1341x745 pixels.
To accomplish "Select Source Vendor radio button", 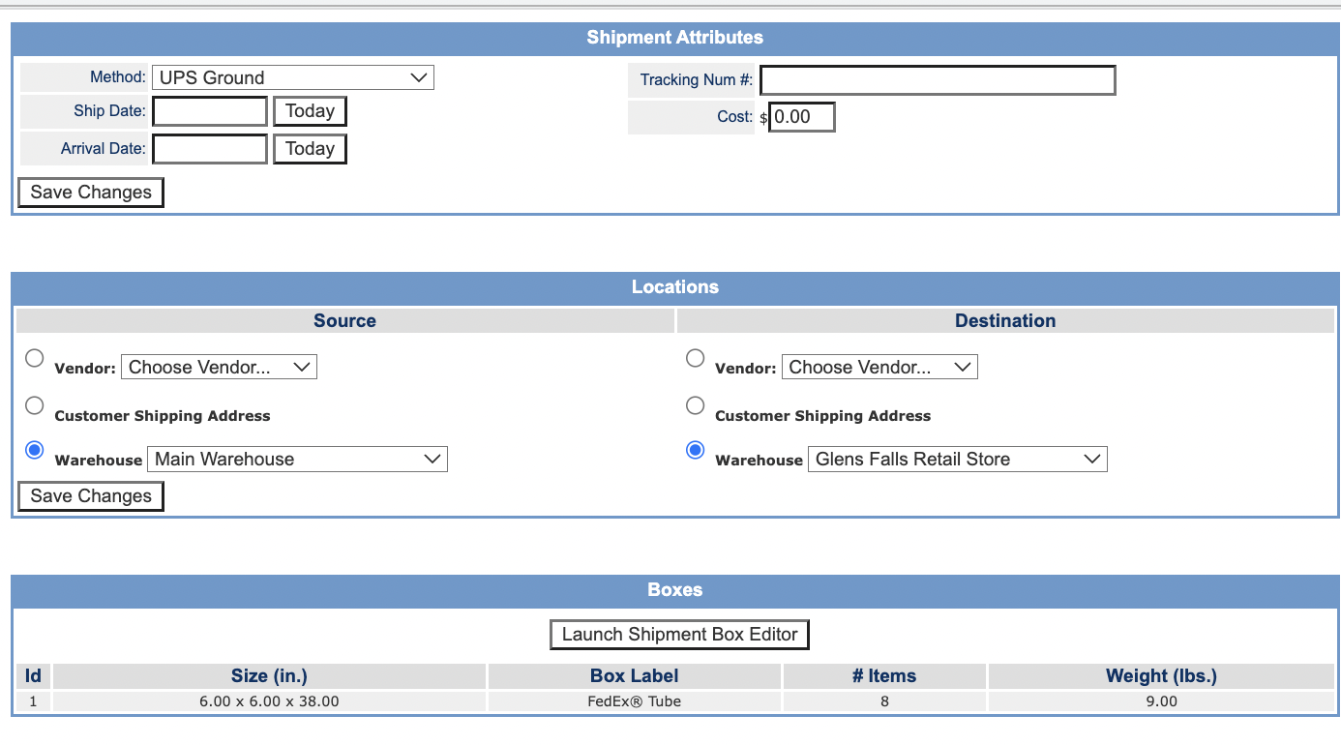I will [x=35, y=359].
